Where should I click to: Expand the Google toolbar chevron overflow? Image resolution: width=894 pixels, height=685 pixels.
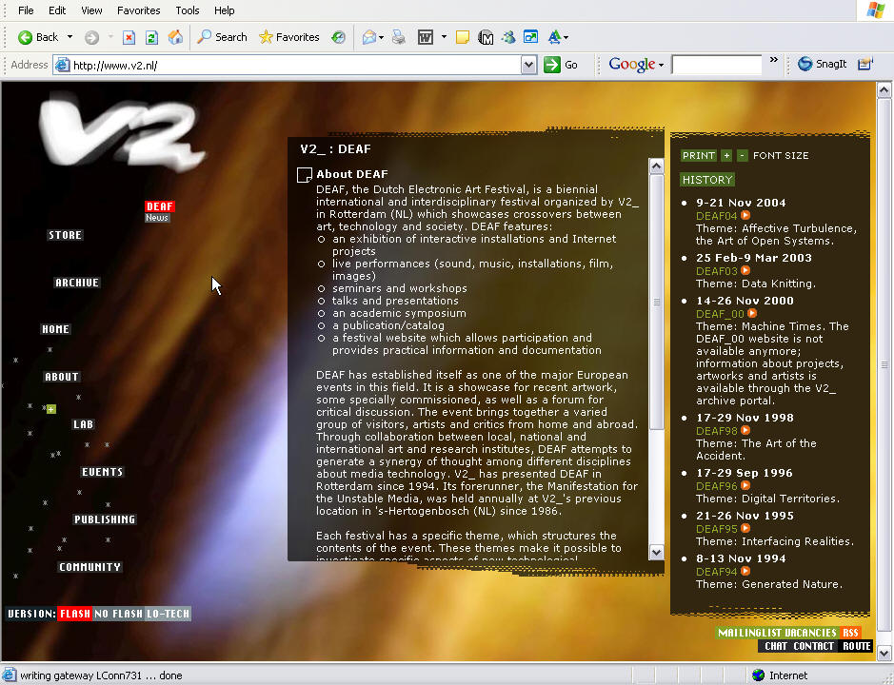point(774,60)
